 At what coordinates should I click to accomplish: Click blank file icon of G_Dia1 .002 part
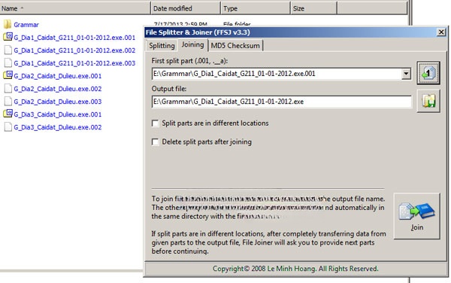tap(8, 50)
